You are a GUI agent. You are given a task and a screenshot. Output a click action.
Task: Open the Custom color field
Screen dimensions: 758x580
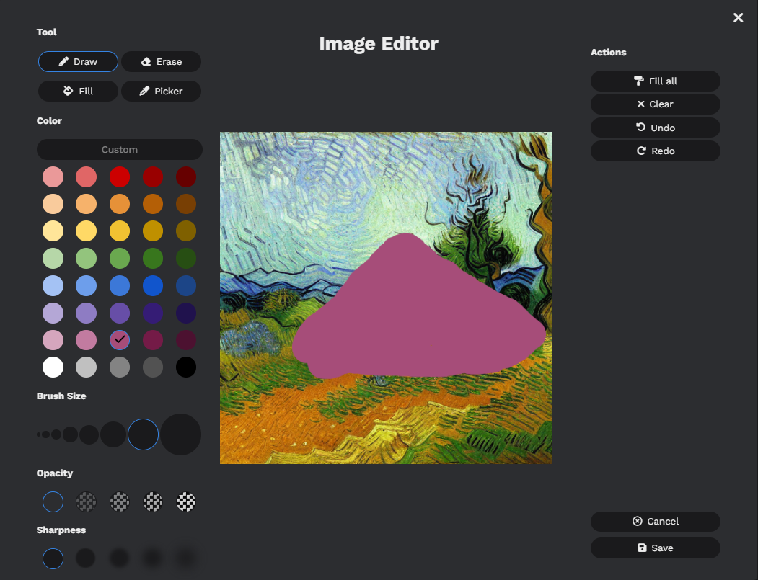(120, 150)
